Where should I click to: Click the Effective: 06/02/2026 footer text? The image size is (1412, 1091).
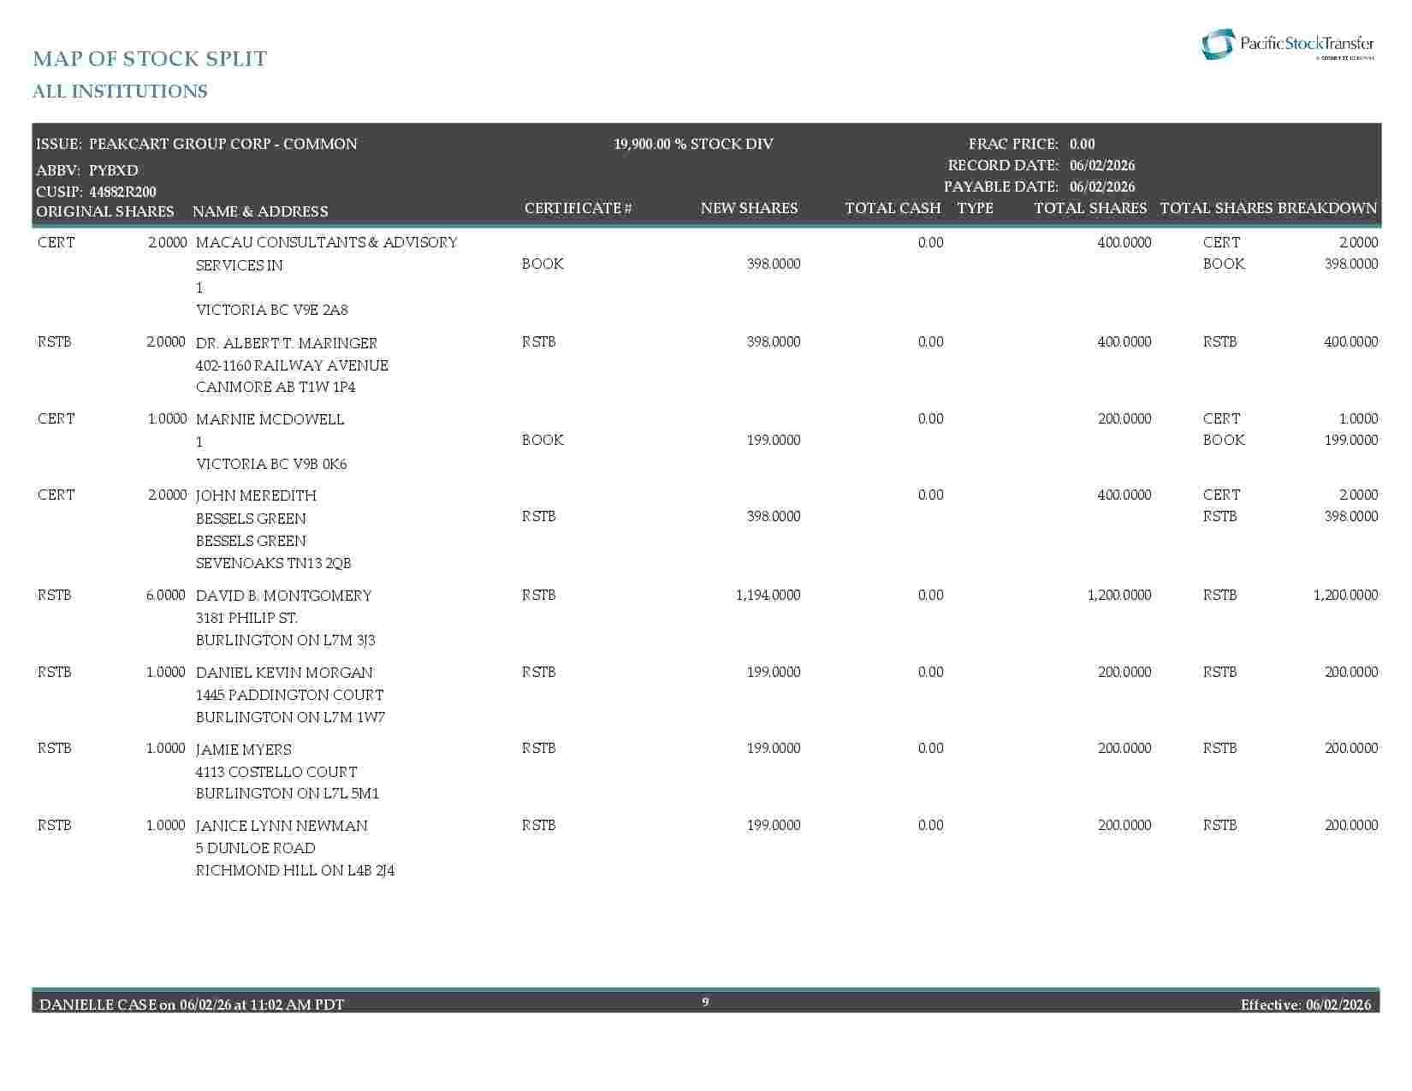(1306, 1005)
